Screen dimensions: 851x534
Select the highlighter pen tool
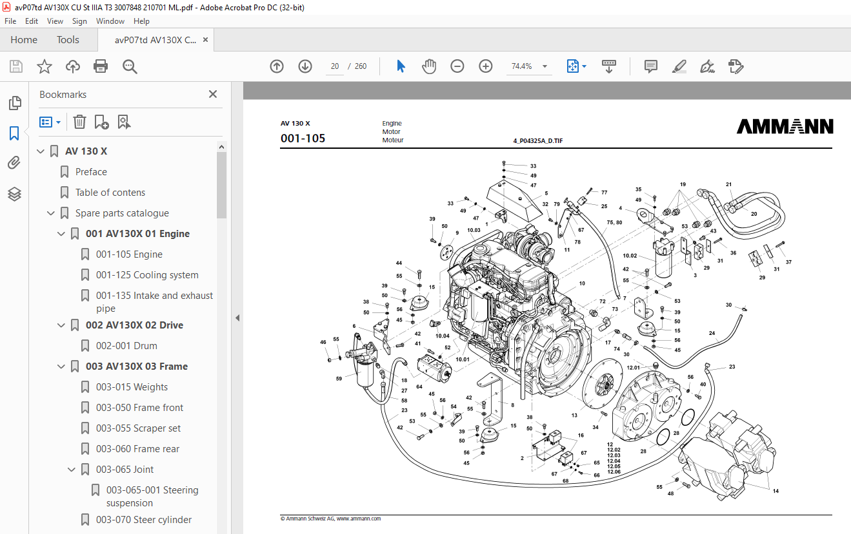(679, 66)
